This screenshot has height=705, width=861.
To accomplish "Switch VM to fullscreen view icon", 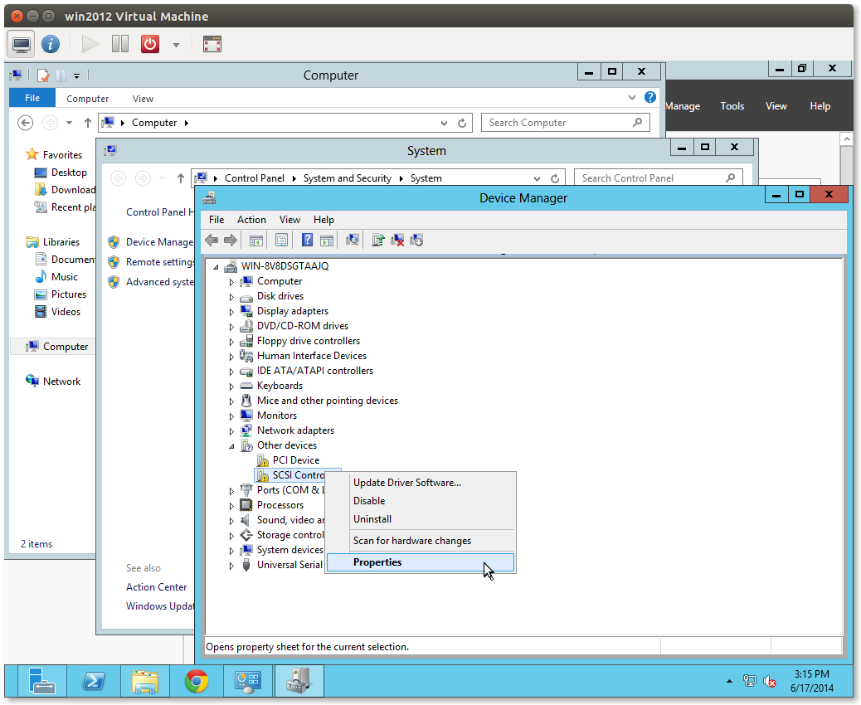I will pyautogui.click(x=212, y=44).
